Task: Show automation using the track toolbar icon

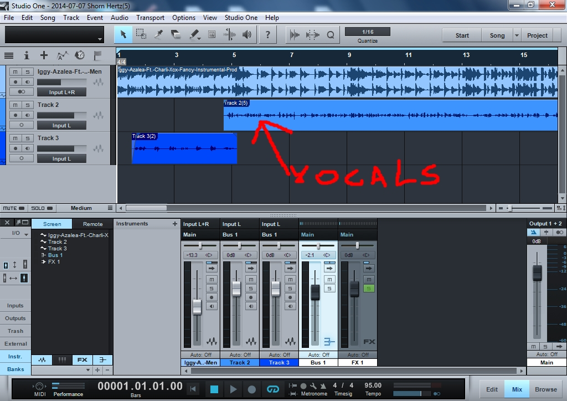Action: [x=62, y=56]
